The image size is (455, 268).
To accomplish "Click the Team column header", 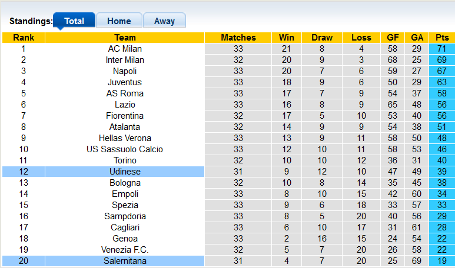I will pos(125,38).
